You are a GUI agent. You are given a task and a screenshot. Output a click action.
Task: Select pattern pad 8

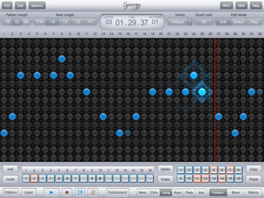238,170
